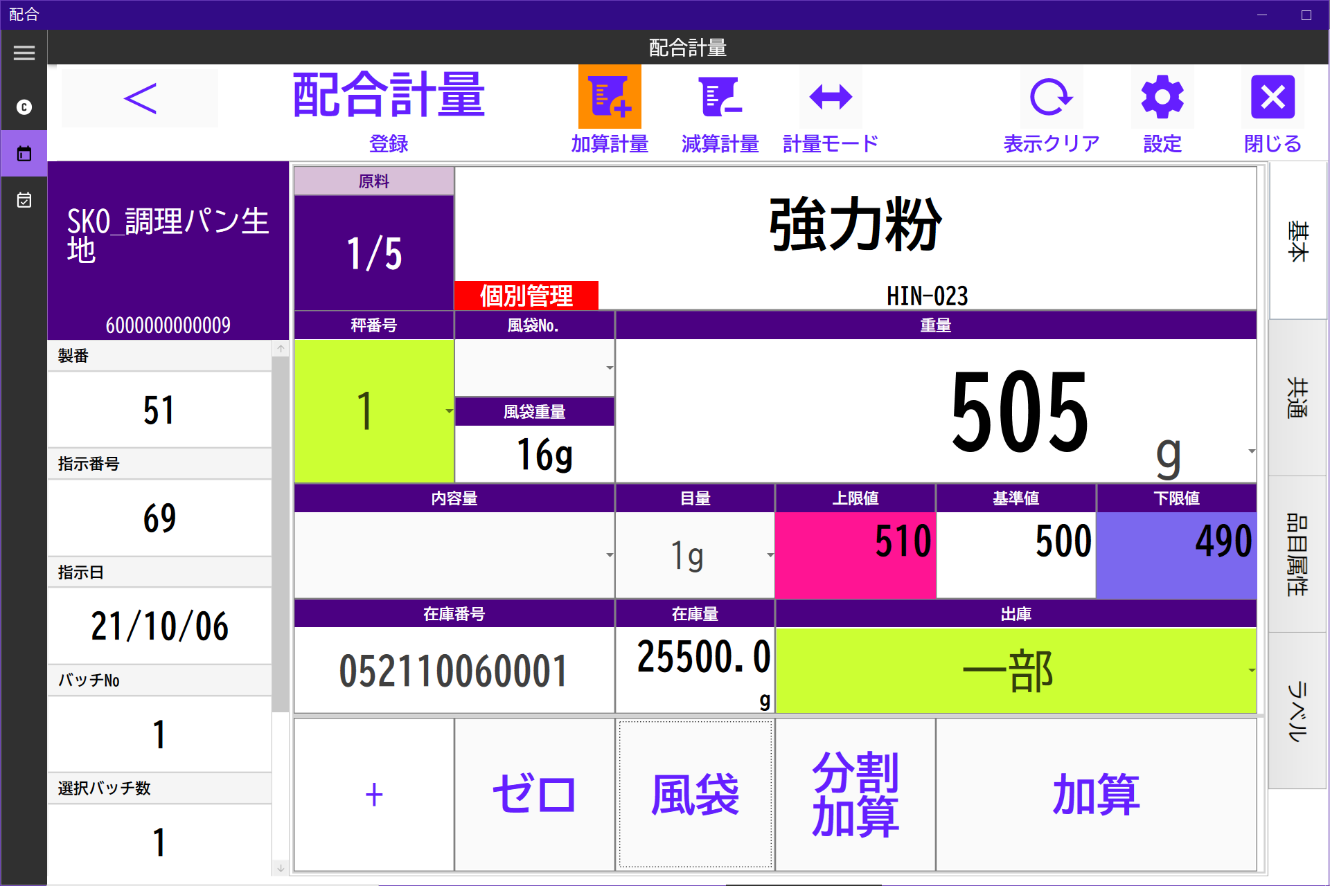1330x886 pixels.
Task: Click the 加算 button
Action: [x=1096, y=795]
